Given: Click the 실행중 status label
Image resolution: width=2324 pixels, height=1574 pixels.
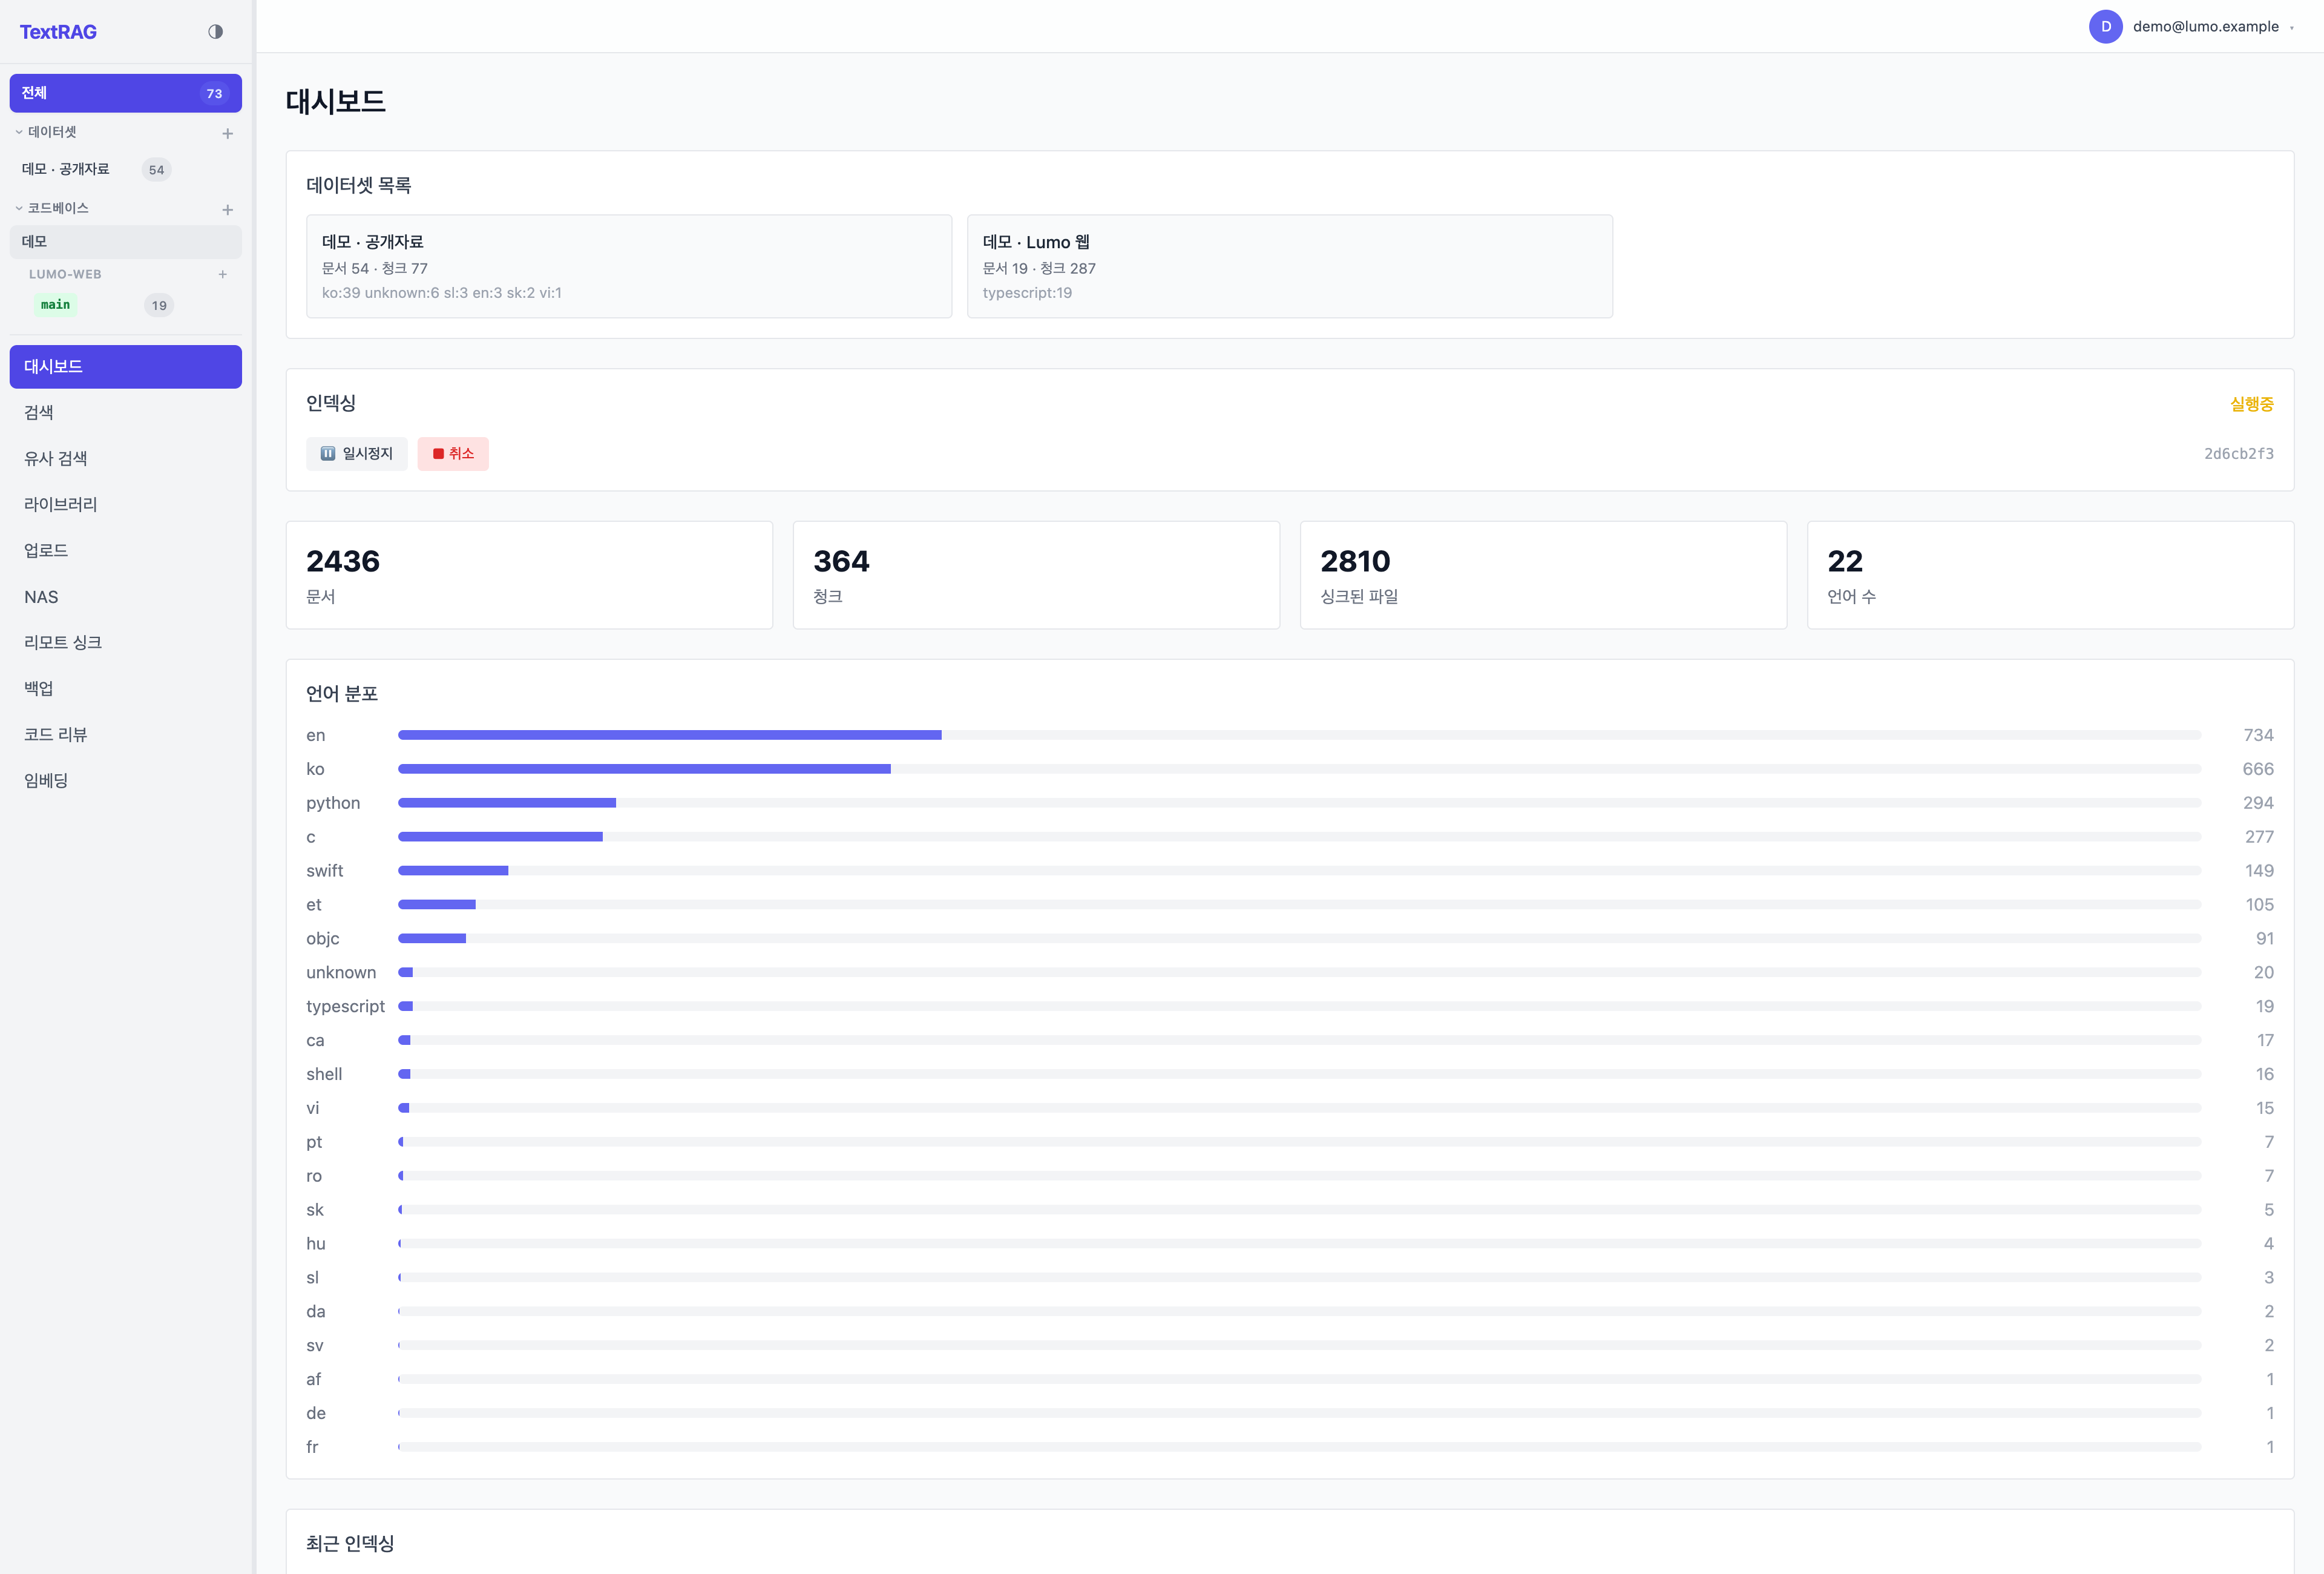Looking at the screenshot, I should tap(2252, 404).
